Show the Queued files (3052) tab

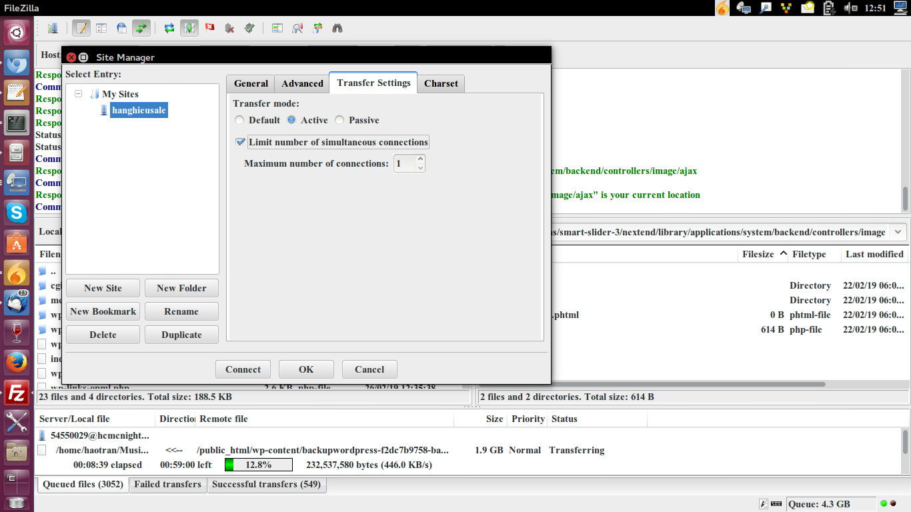pyautogui.click(x=83, y=485)
